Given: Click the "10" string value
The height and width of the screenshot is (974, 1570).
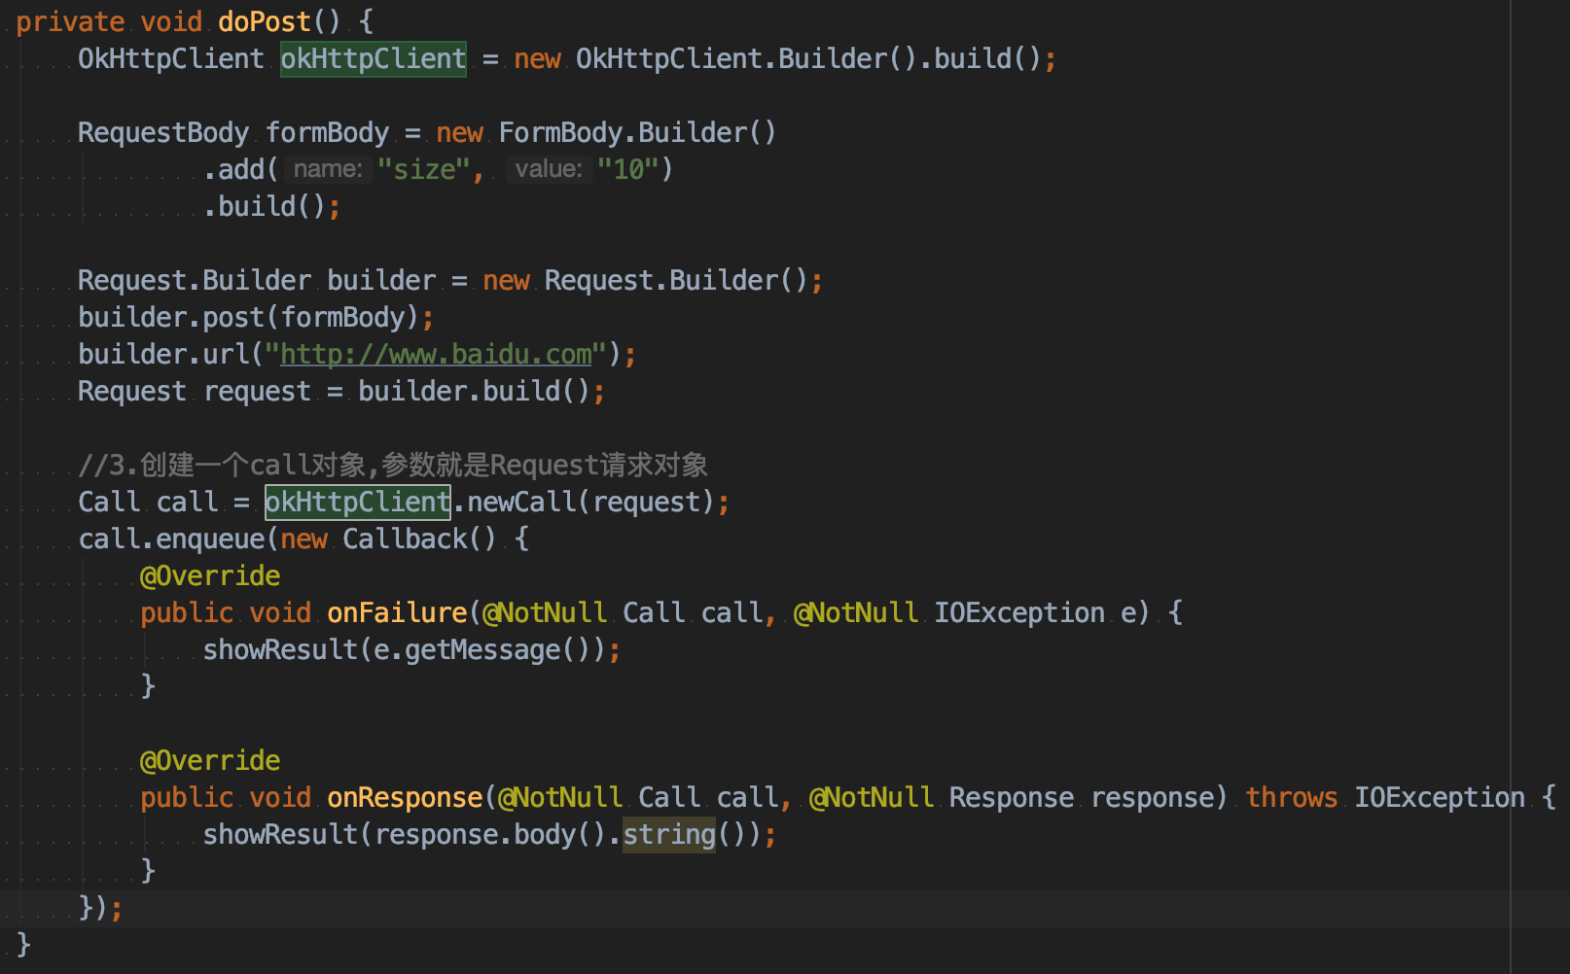Looking at the screenshot, I should click(627, 169).
